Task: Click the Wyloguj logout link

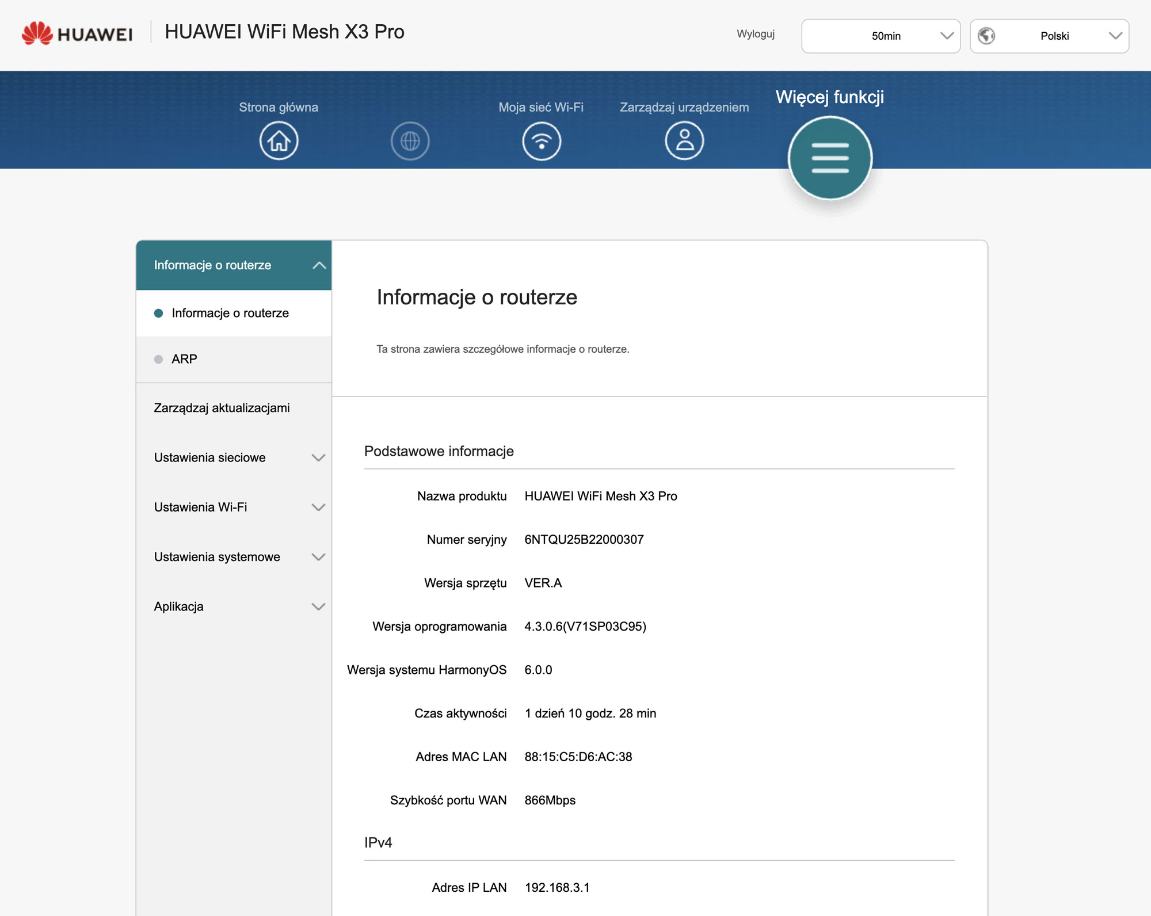Action: 755,34
